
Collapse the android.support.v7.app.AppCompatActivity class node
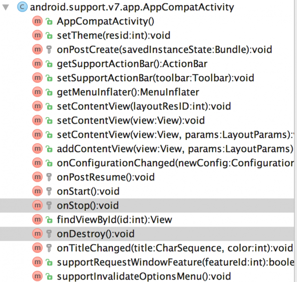click(x=6, y=7)
